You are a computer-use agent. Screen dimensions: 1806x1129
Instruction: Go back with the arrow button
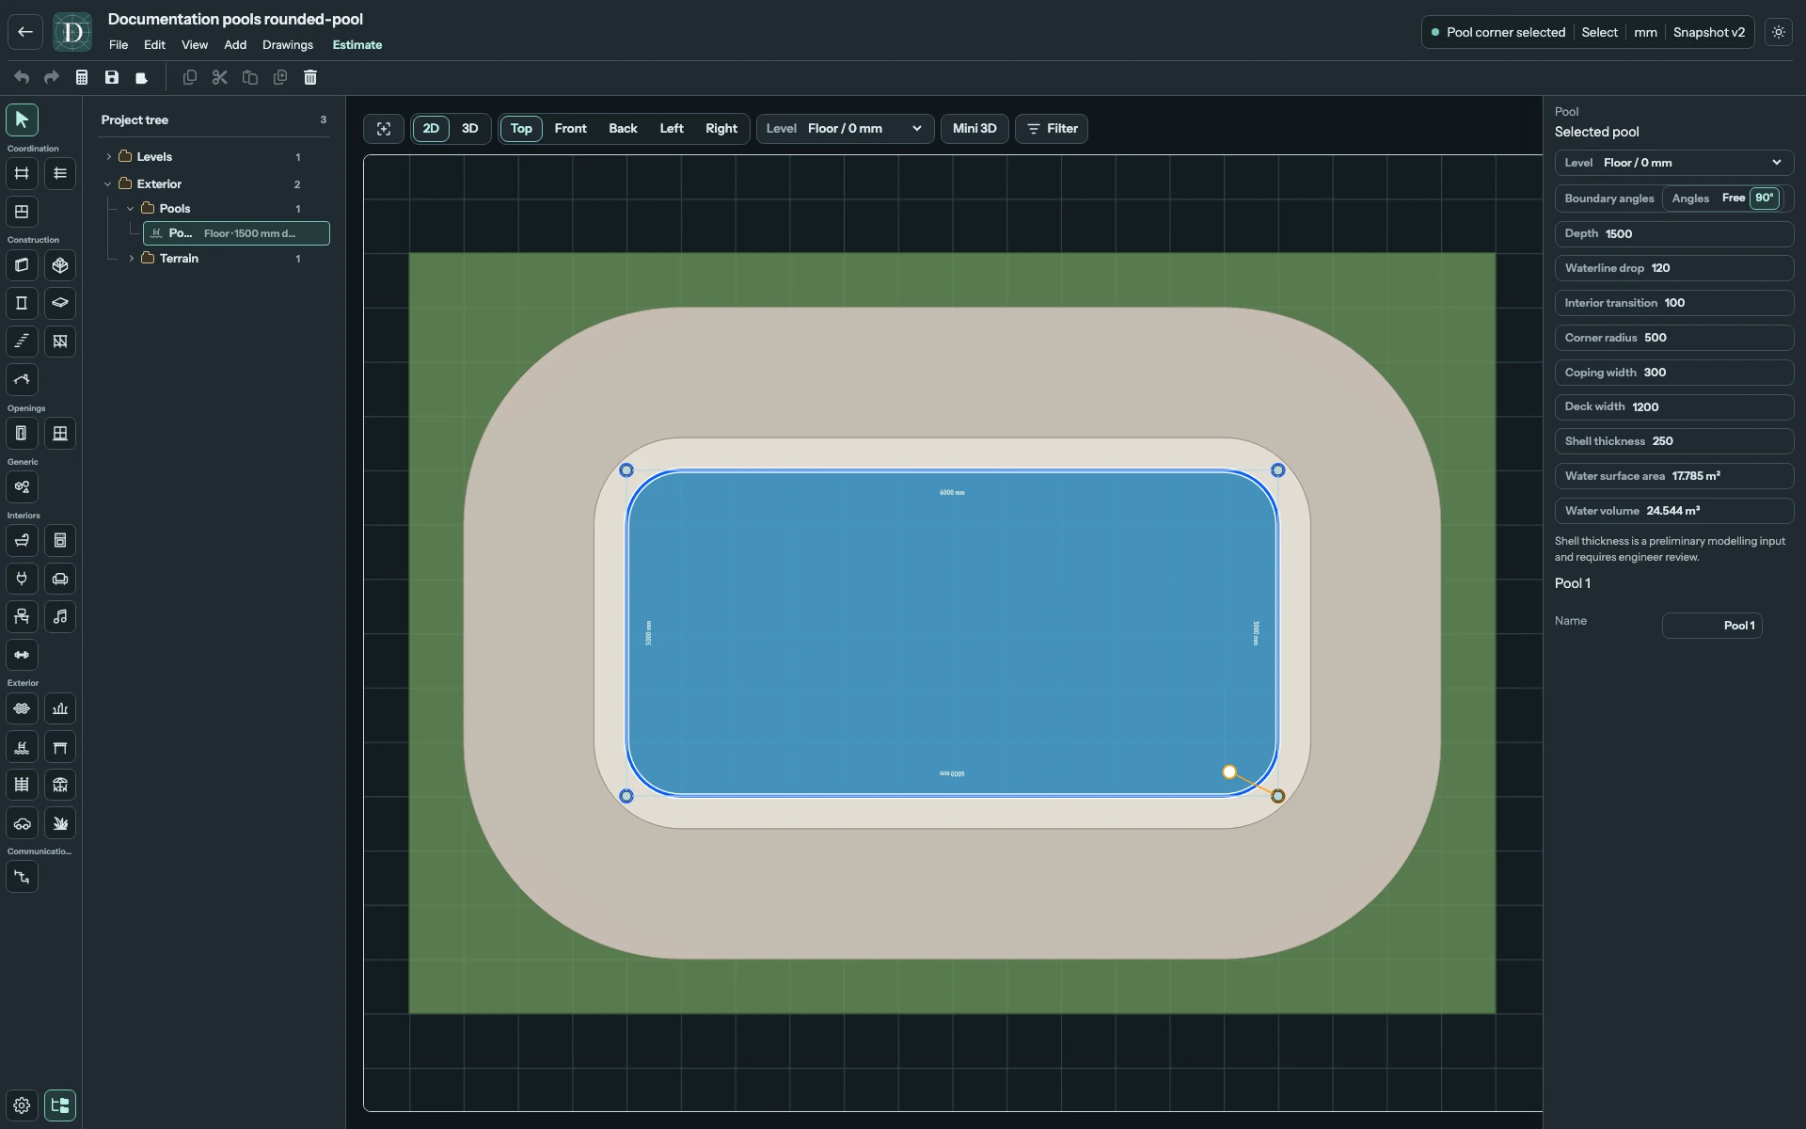(x=25, y=32)
